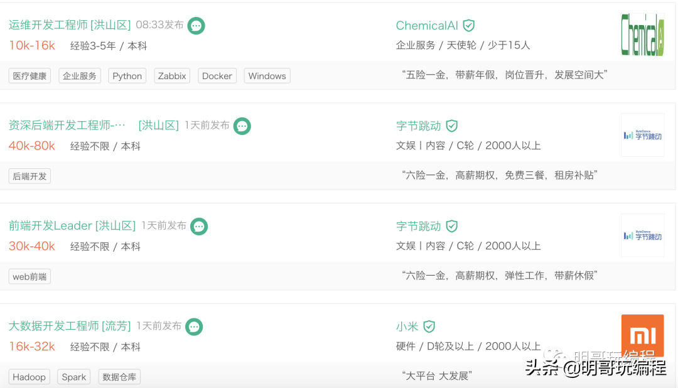
Task: Click the 五险一金，带薪年假 benefits text
Action: 505,75
